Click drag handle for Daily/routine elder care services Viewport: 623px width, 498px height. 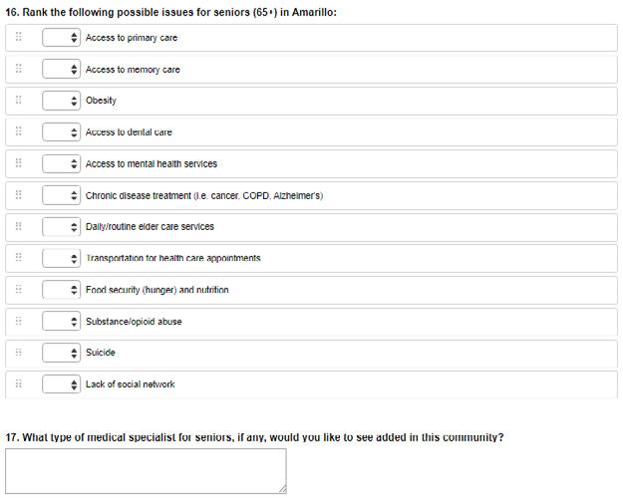[19, 226]
